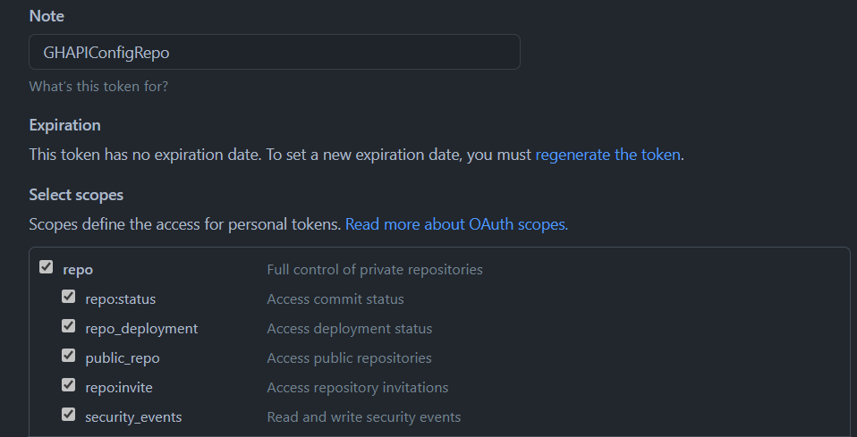Viewport: 857px width, 437px height.
Task: Click the 'repo:status' label text
Action: tap(120, 299)
